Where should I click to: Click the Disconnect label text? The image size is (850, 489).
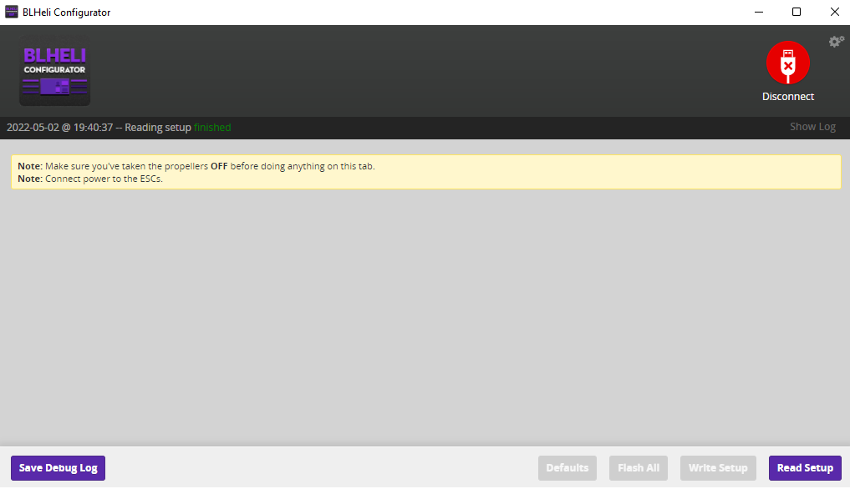coord(787,97)
